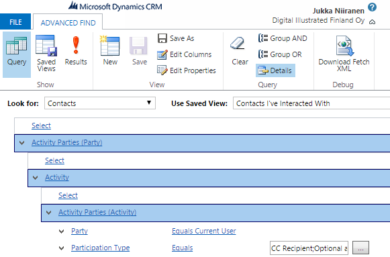This screenshot has height=257, width=390.
Task: Apply Group AND to selected rows
Action: coord(283,38)
